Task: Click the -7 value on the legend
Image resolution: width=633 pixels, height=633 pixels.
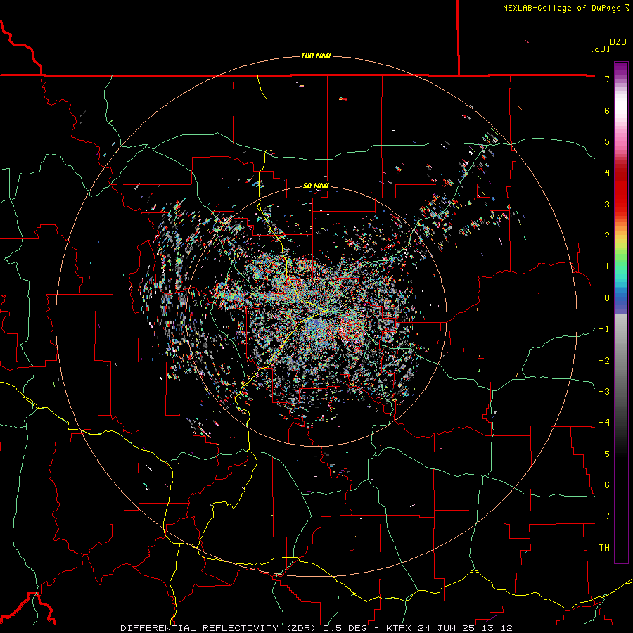Action: pyautogui.click(x=604, y=516)
